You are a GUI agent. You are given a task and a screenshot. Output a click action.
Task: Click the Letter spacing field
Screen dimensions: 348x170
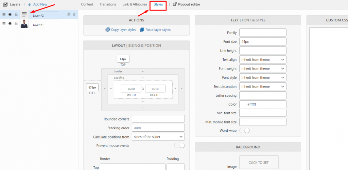263,96
